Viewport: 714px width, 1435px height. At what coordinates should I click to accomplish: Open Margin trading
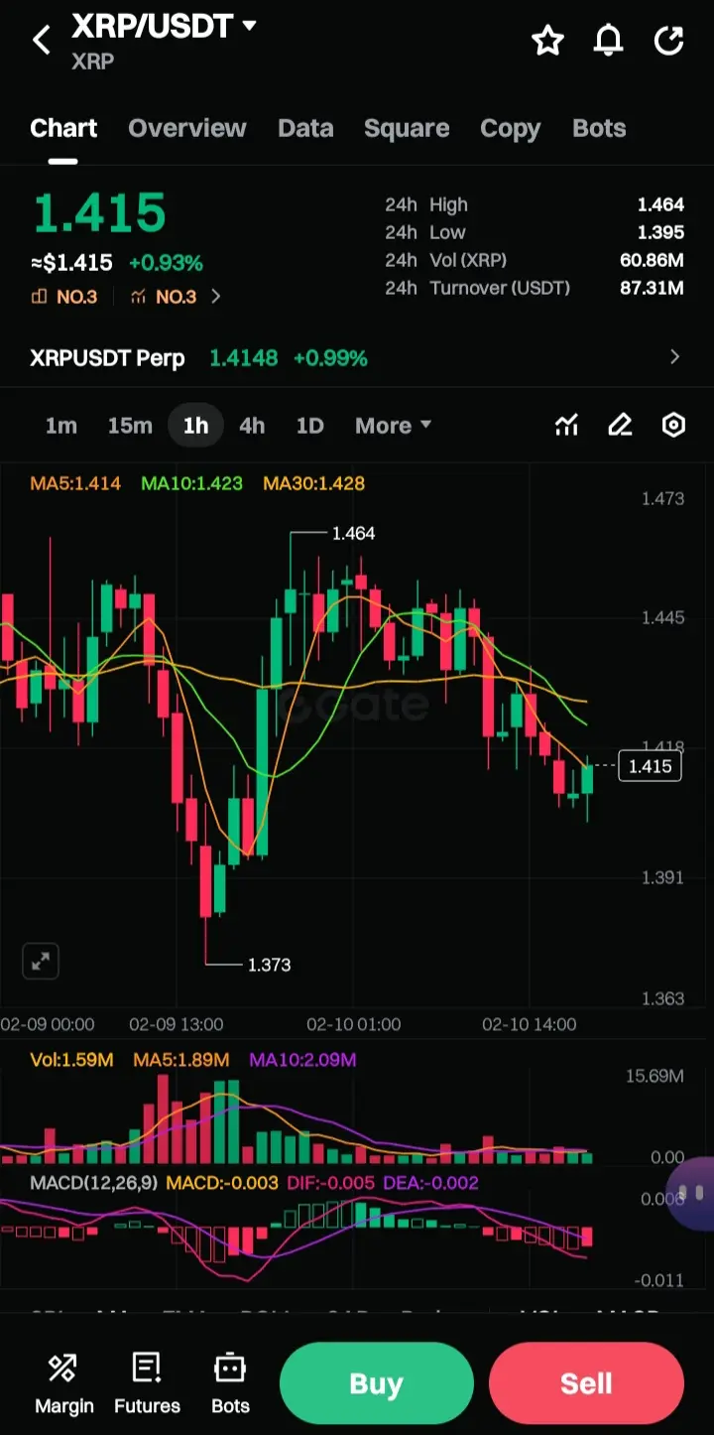[x=63, y=1383]
